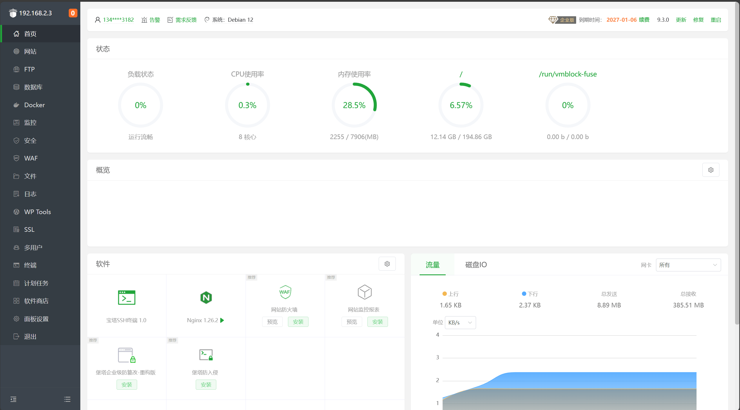Screen dimensions: 740x410
Task: Toggle 下行 downstream legend series
Action: [x=529, y=294]
